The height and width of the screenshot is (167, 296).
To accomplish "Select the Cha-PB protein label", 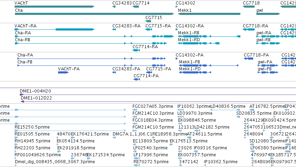I will 25,62.
